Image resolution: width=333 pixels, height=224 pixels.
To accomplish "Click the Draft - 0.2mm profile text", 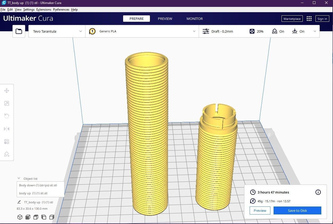I will 222,31.
